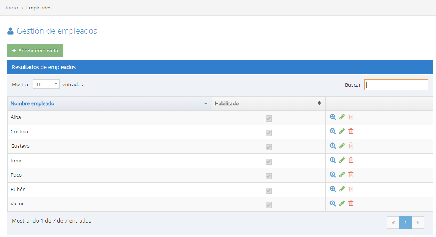436x237 pixels.
Task: Toggle the Habilitado checkbox for Victor
Action: pos(269,205)
